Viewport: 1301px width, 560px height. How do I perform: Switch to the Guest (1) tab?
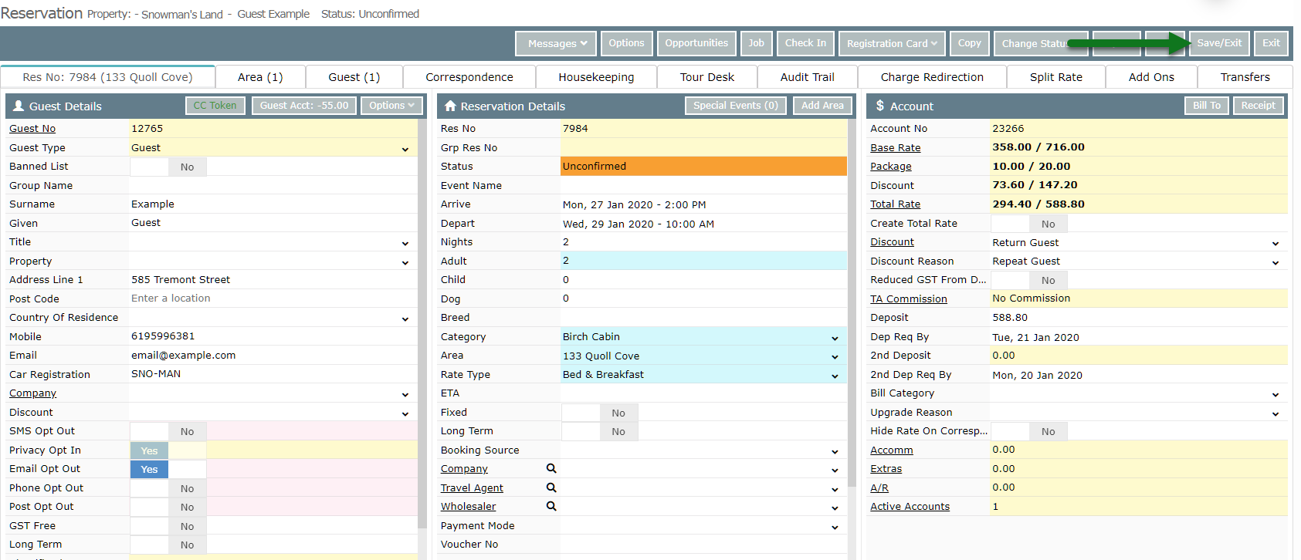[x=354, y=77]
